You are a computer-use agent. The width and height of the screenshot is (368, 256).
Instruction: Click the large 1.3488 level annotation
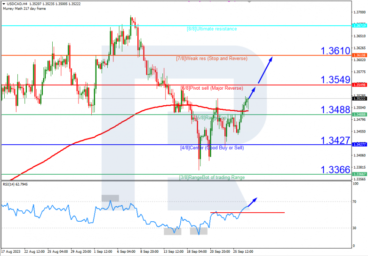pyautogui.click(x=336, y=109)
